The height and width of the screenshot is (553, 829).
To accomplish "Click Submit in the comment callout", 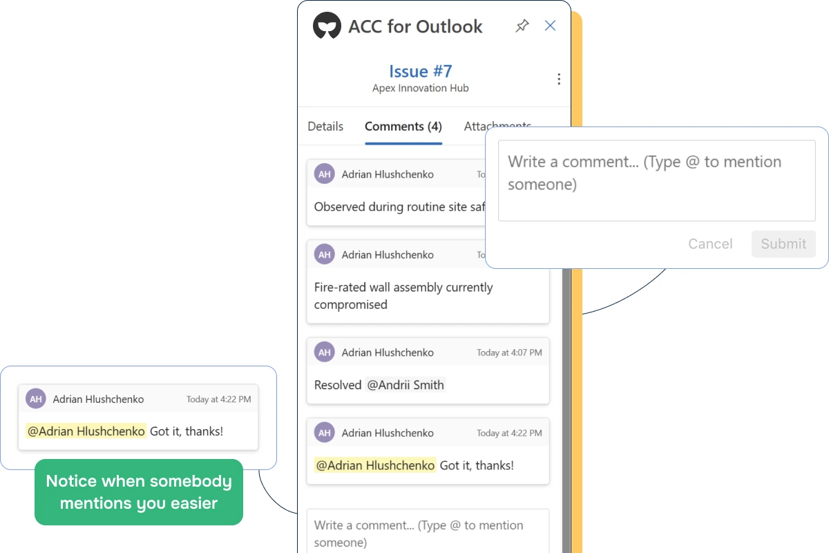I will (783, 244).
